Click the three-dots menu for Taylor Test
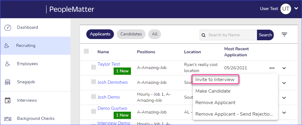Screen dimensions: 302x125 [272, 68]
